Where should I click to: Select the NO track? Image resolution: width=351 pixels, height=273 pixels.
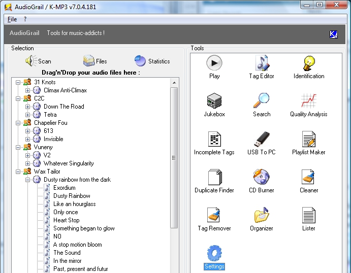click(x=57, y=236)
